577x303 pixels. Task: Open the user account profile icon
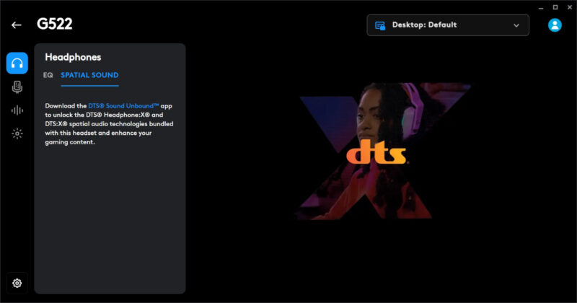point(555,25)
